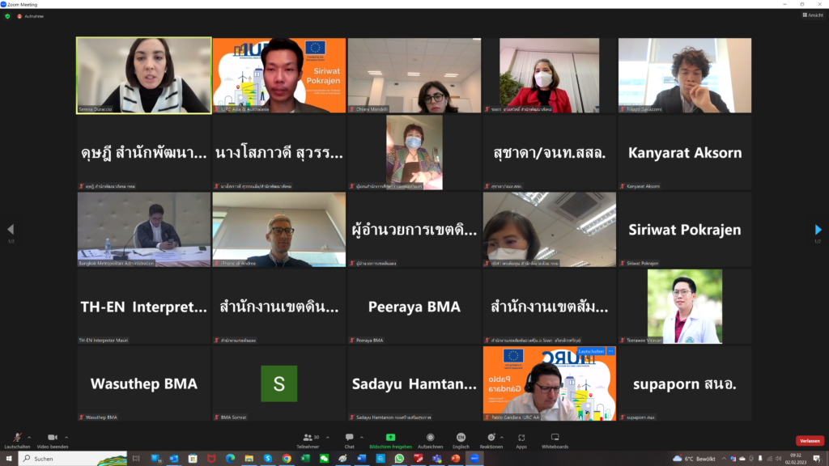Open Reaktionen emoji reactions
829x466 pixels.
(491, 438)
